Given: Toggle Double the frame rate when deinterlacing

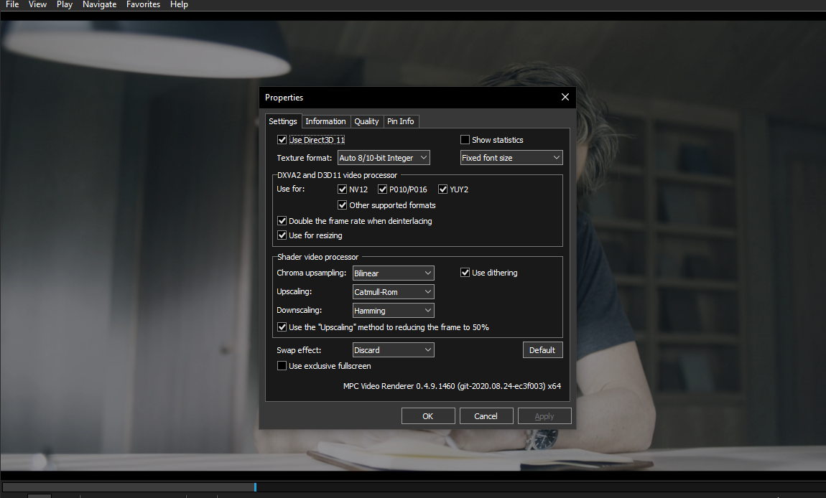Looking at the screenshot, I should pos(282,220).
